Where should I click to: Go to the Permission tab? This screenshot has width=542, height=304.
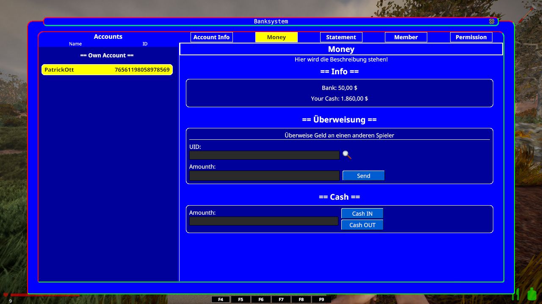pyautogui.click(x=471, y=37)
